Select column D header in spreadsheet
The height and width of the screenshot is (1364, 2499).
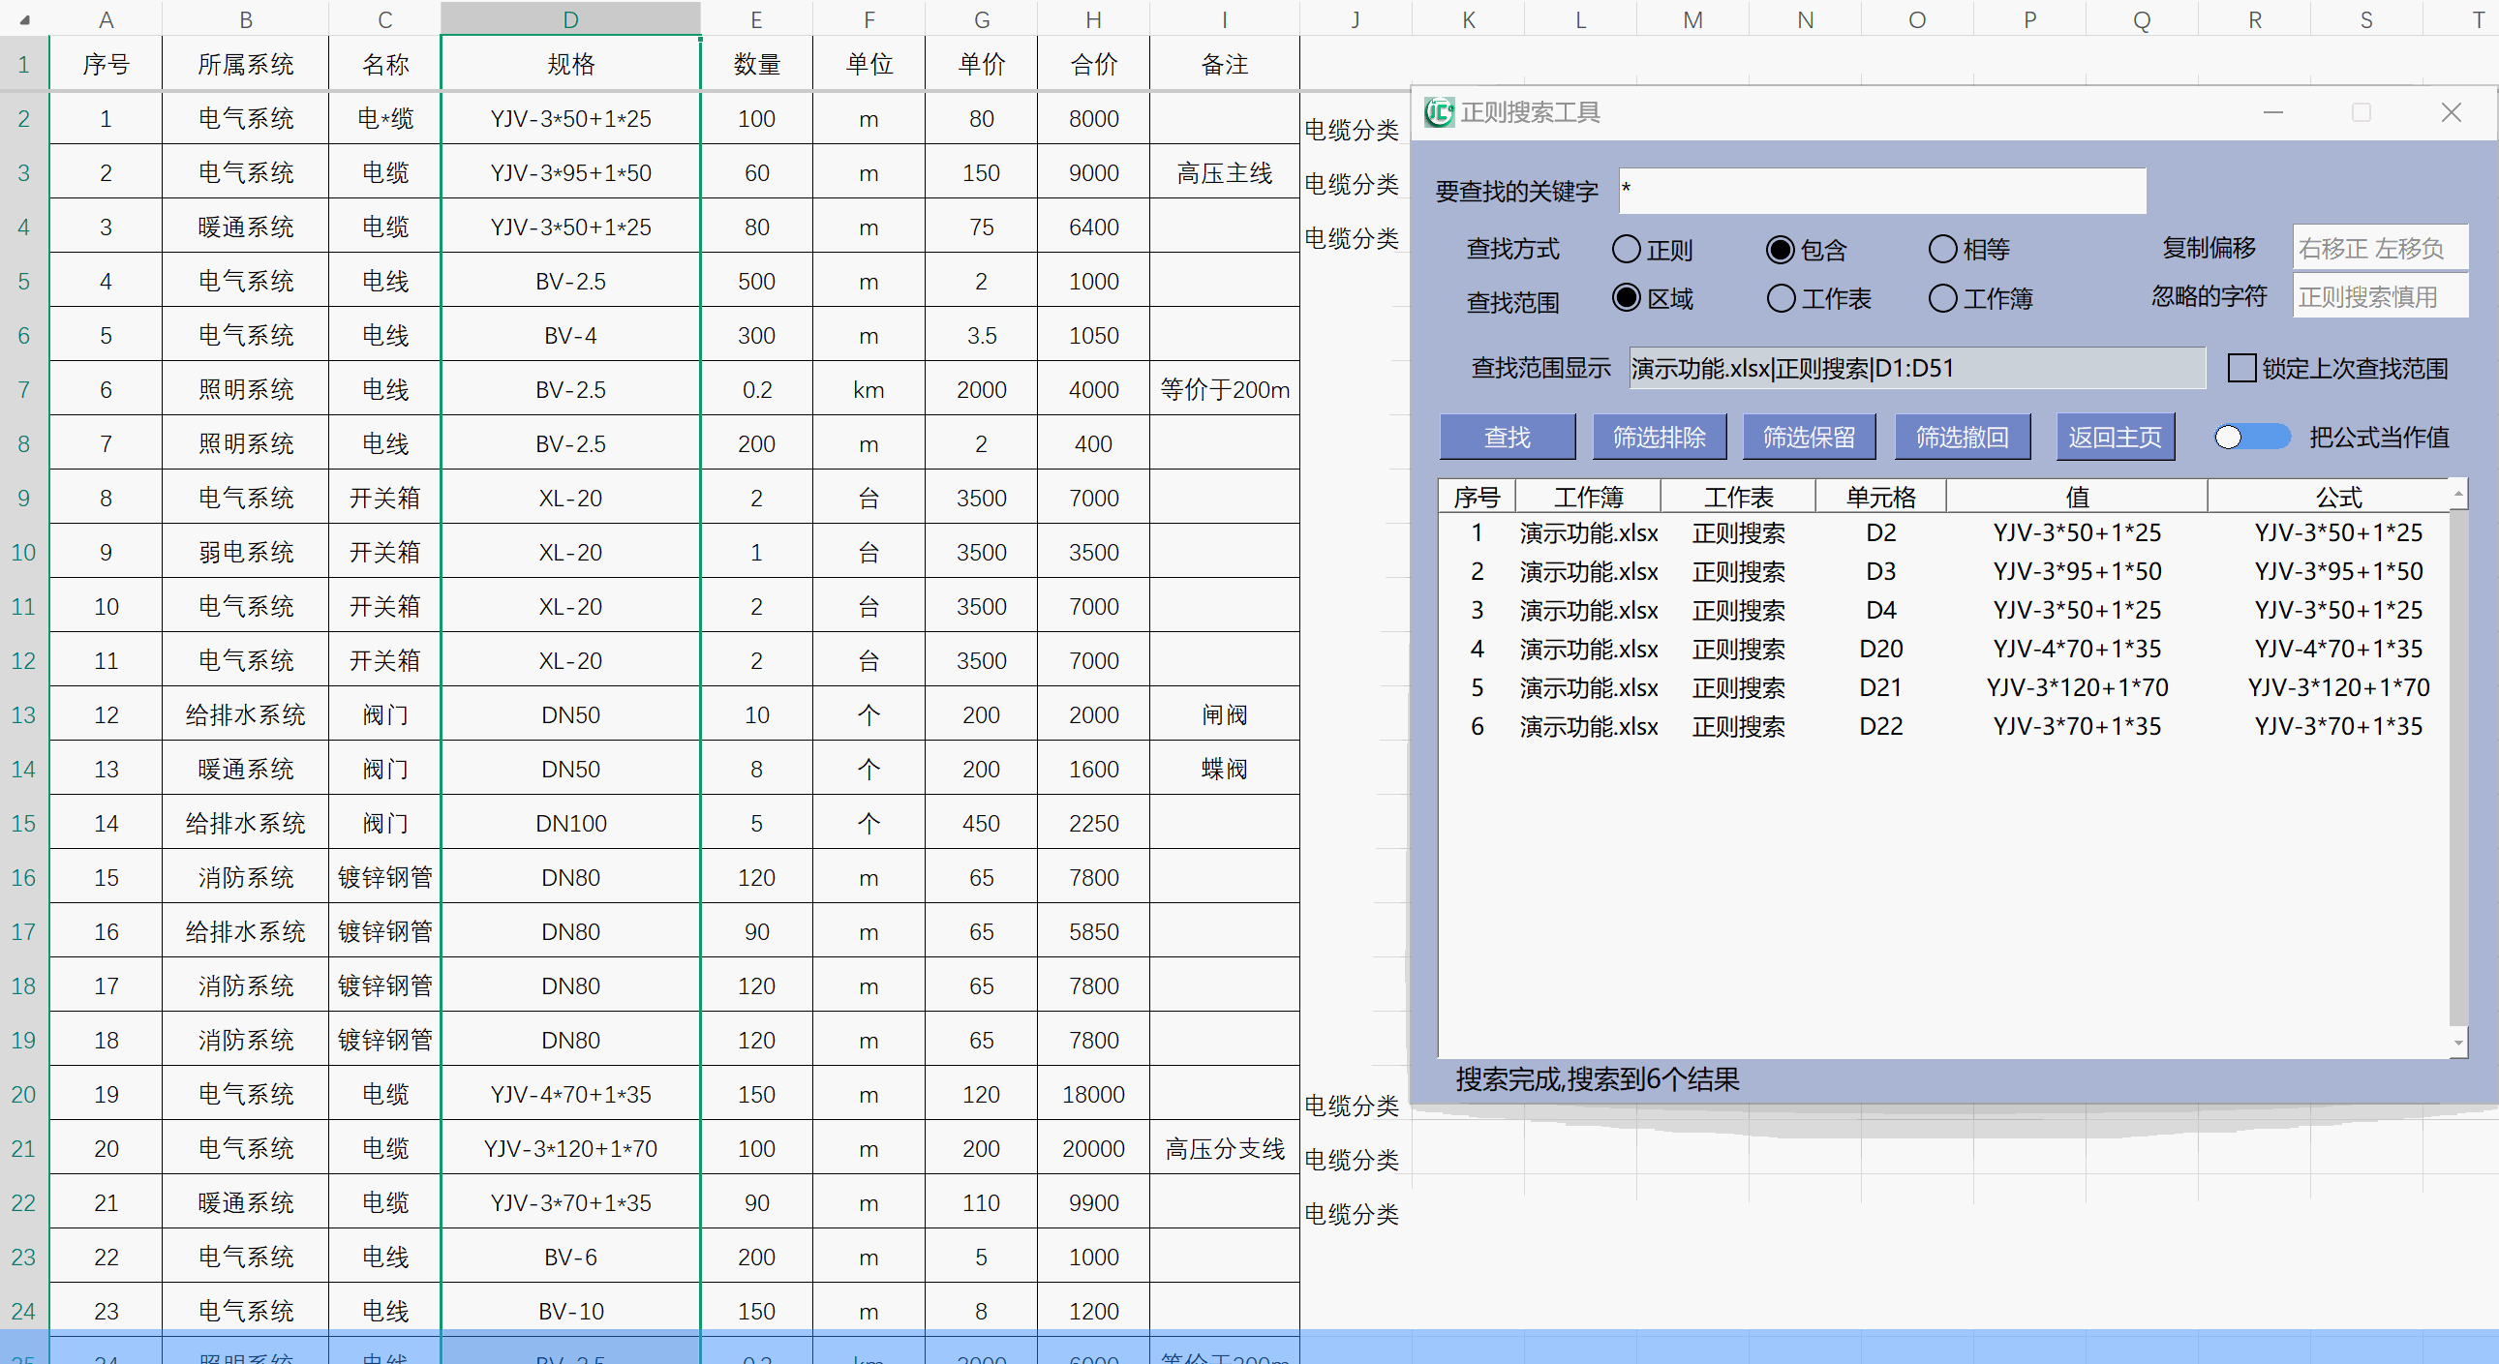570,19
